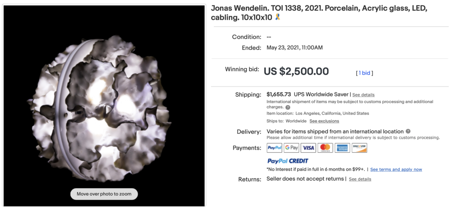This screenshot has height=209, width=456.
Task: Click the Discover card icon
Action: (359, 148)
